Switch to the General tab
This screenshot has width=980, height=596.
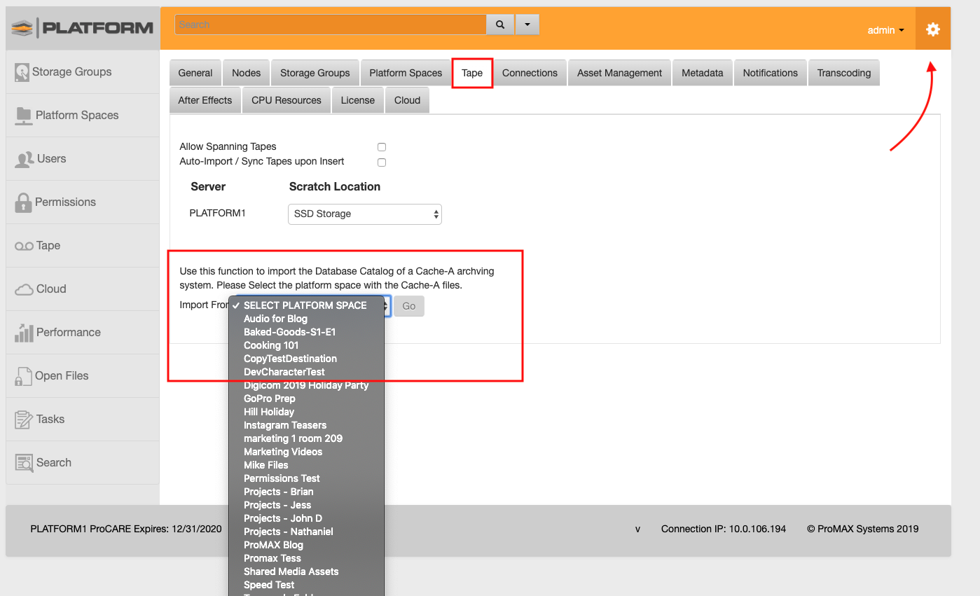point(195,73)
